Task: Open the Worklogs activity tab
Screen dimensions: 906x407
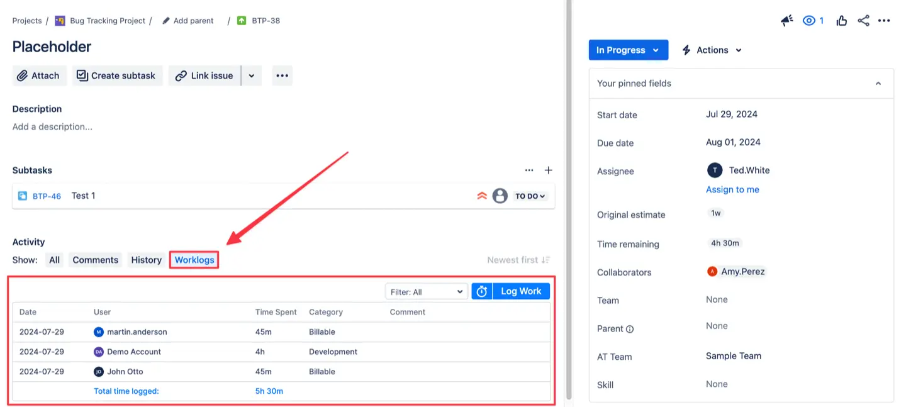Action: coord(194,259)
